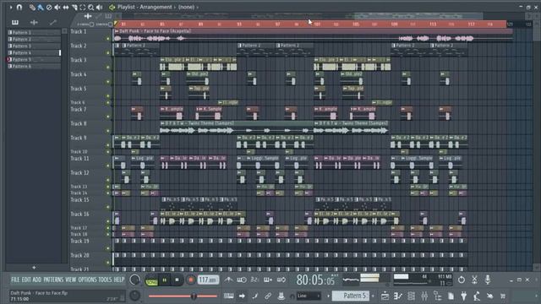Show audio clips in the picker panel

(34, 23)
